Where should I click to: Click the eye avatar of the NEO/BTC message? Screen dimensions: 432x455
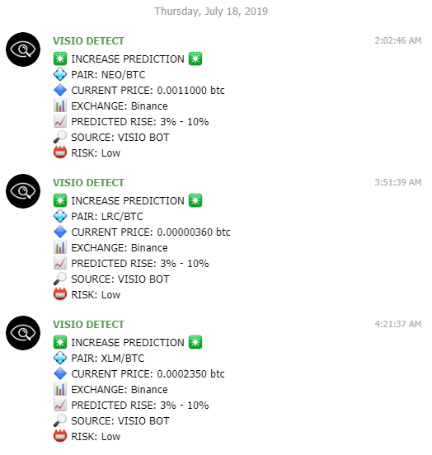click(23, 49)
